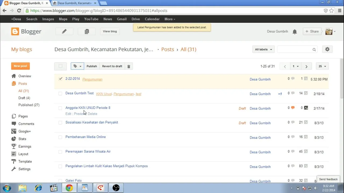The height and width of the screenshot is (193, 344).
Task: Open the page number dropdown
Action: tap(296, 66)
